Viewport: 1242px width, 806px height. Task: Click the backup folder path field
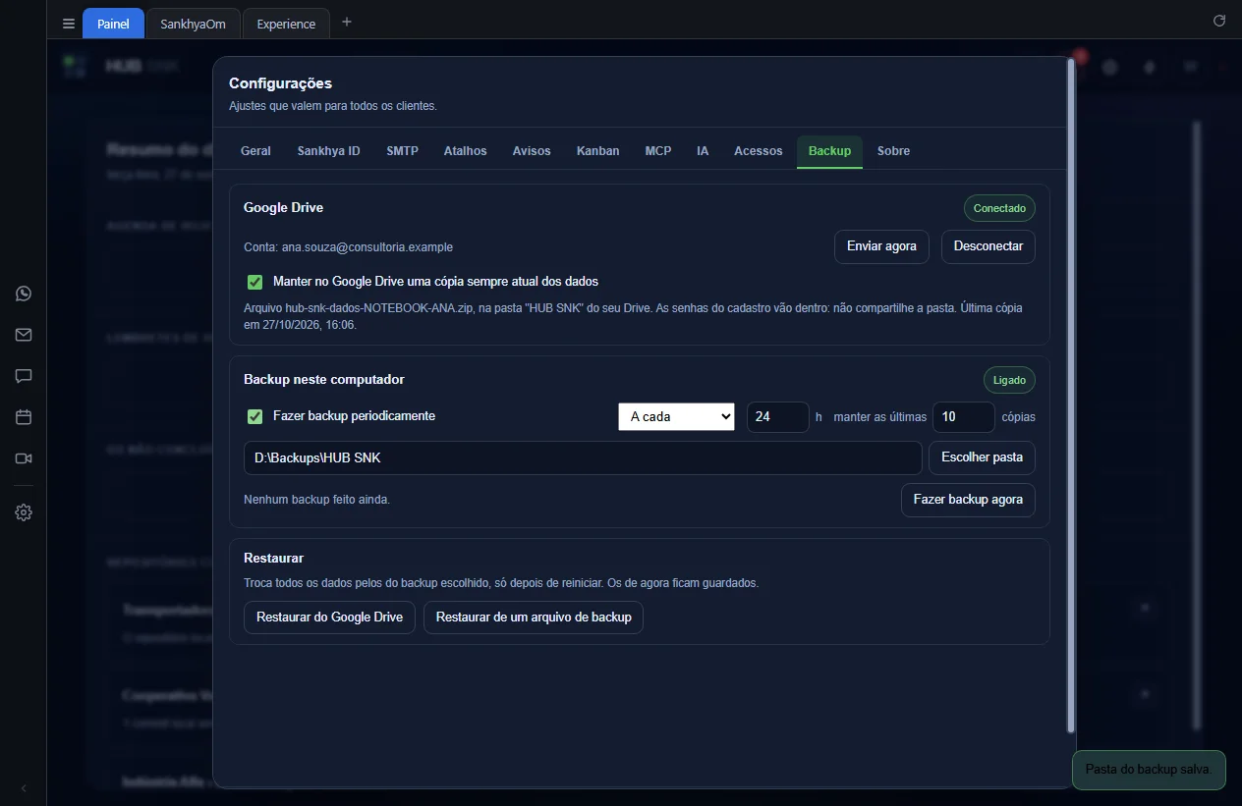[583, 457]
